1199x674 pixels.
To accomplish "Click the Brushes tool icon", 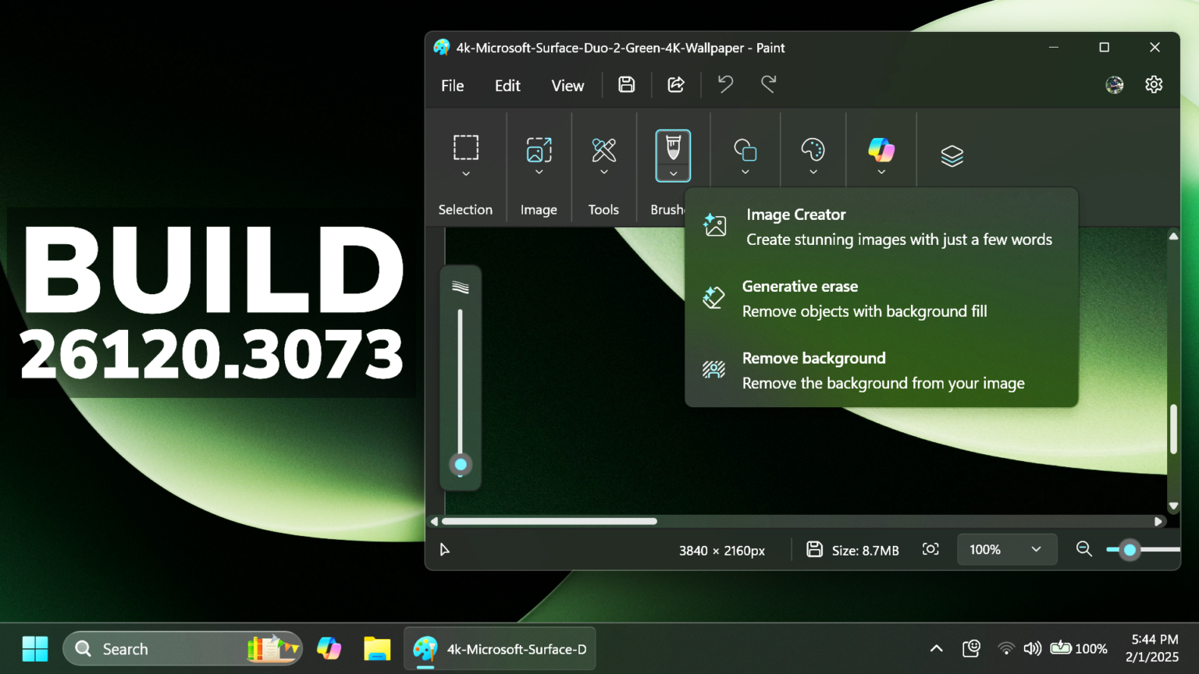I will (673, 149).
